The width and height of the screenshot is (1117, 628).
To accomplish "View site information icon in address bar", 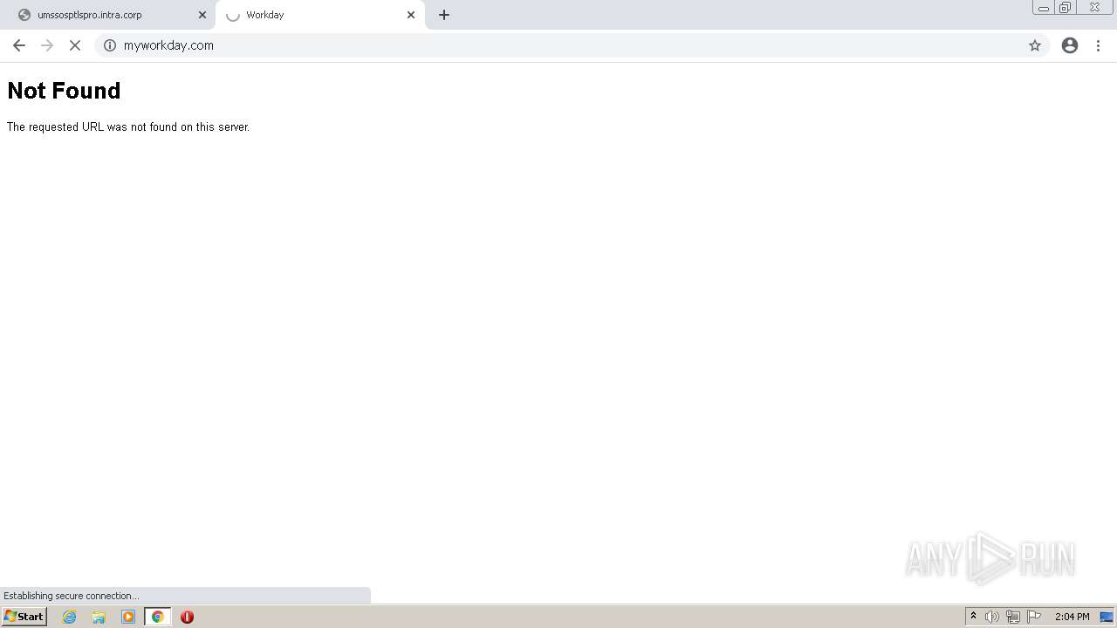I will coord(110,45).
